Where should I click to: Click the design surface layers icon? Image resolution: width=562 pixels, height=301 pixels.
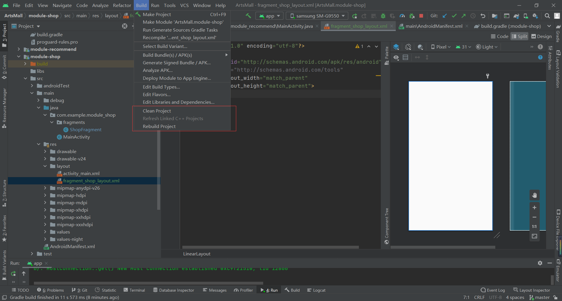tap(396, 47)
